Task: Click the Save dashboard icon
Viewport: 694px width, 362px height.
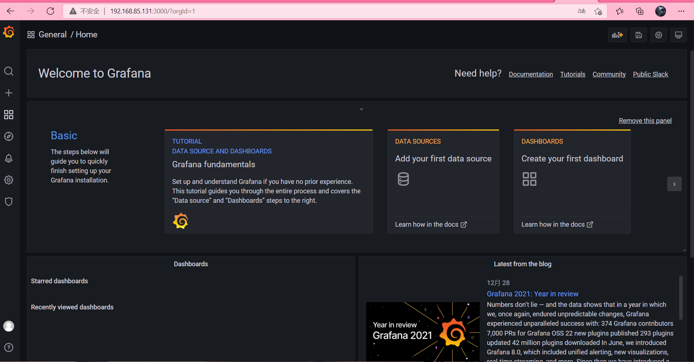Action: coord(639,35)
